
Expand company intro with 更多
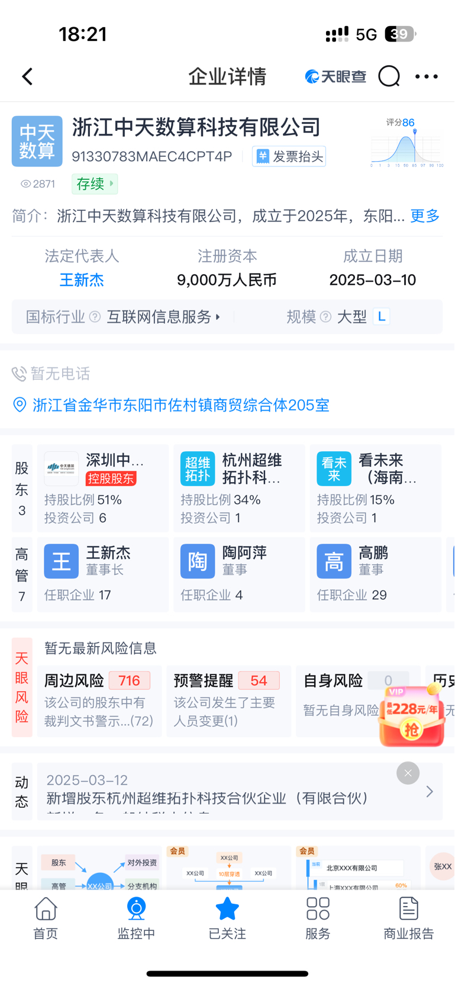coord(425,216)
